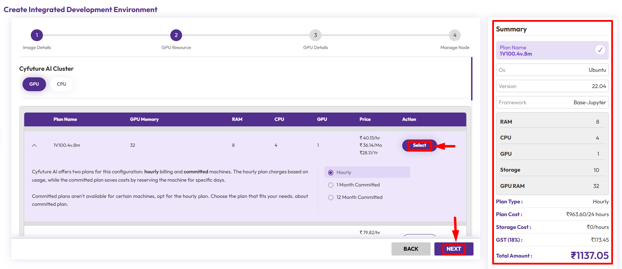This screenshot has width=622, height=269.
Task: Switch to the CPU cluster tab
Action: click(61, 84)
